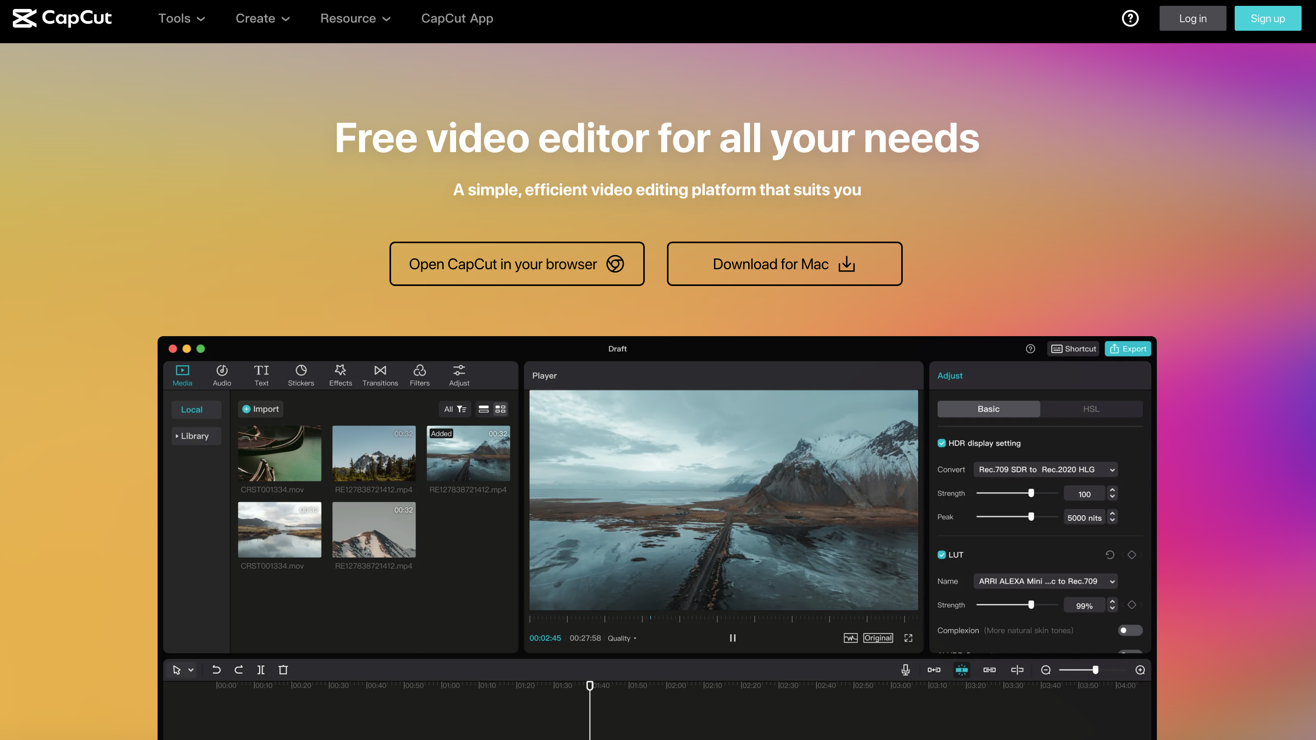Image resolution: width=1316 pixels, height=740 pixels.
Task: Open the Shortcut button
Action: [1073, 349]
